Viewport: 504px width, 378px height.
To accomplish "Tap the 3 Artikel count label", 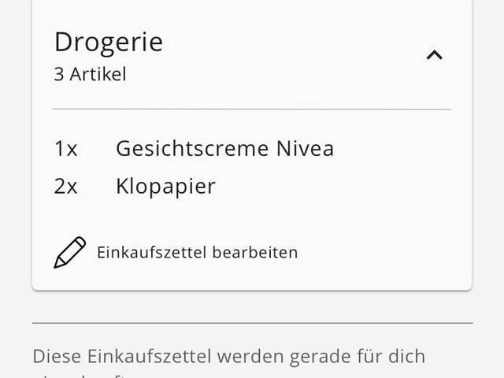I will pyautogui.click(x=90, y=75).
